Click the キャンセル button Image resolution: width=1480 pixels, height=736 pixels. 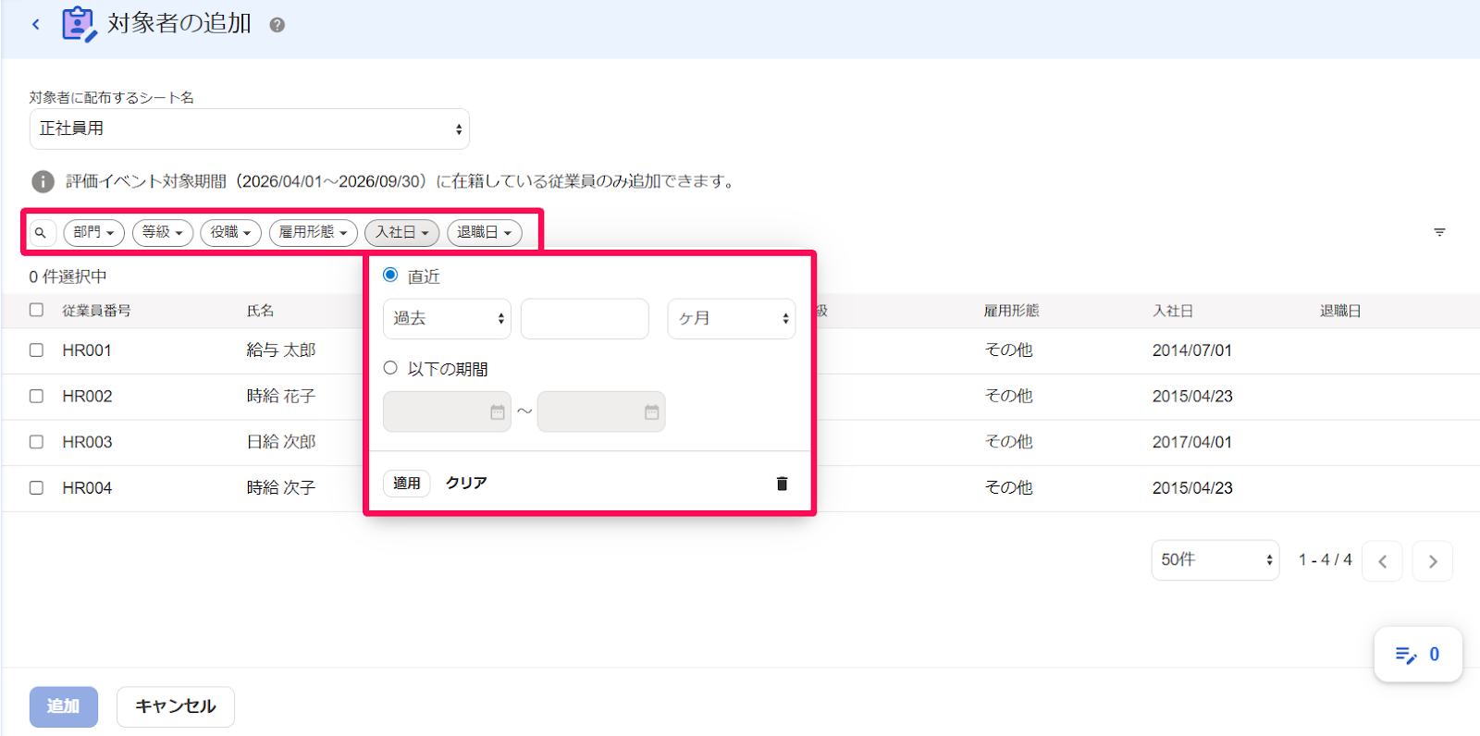176,706
